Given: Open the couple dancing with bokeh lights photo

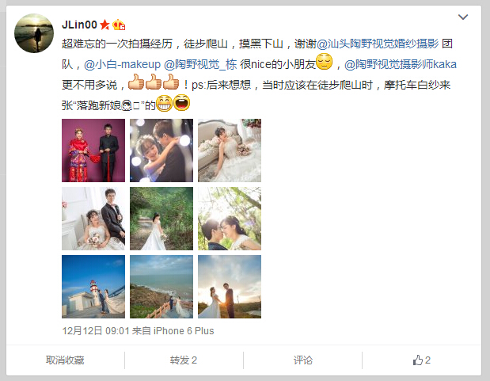Looking at the screenshot, I should pyautogui.click(x=161, y=150).
